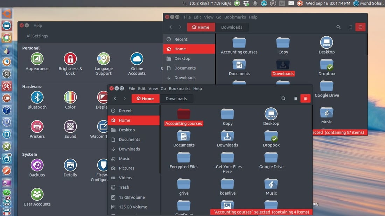Viewport: 385px width, 216px height.
Task: Click the All Settings link
Action: (x=37, y=36)
